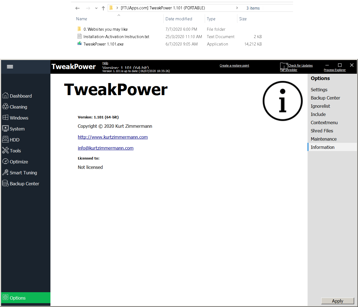Select Ignorelist in the Options panel

coord(320,106)
